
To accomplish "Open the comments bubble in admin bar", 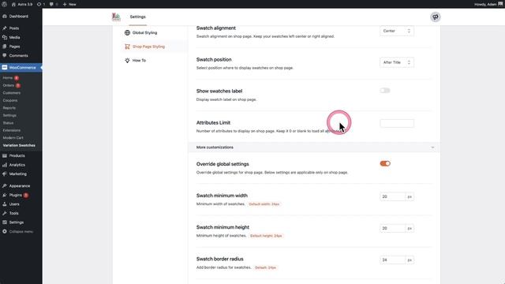I will [54, 4].
